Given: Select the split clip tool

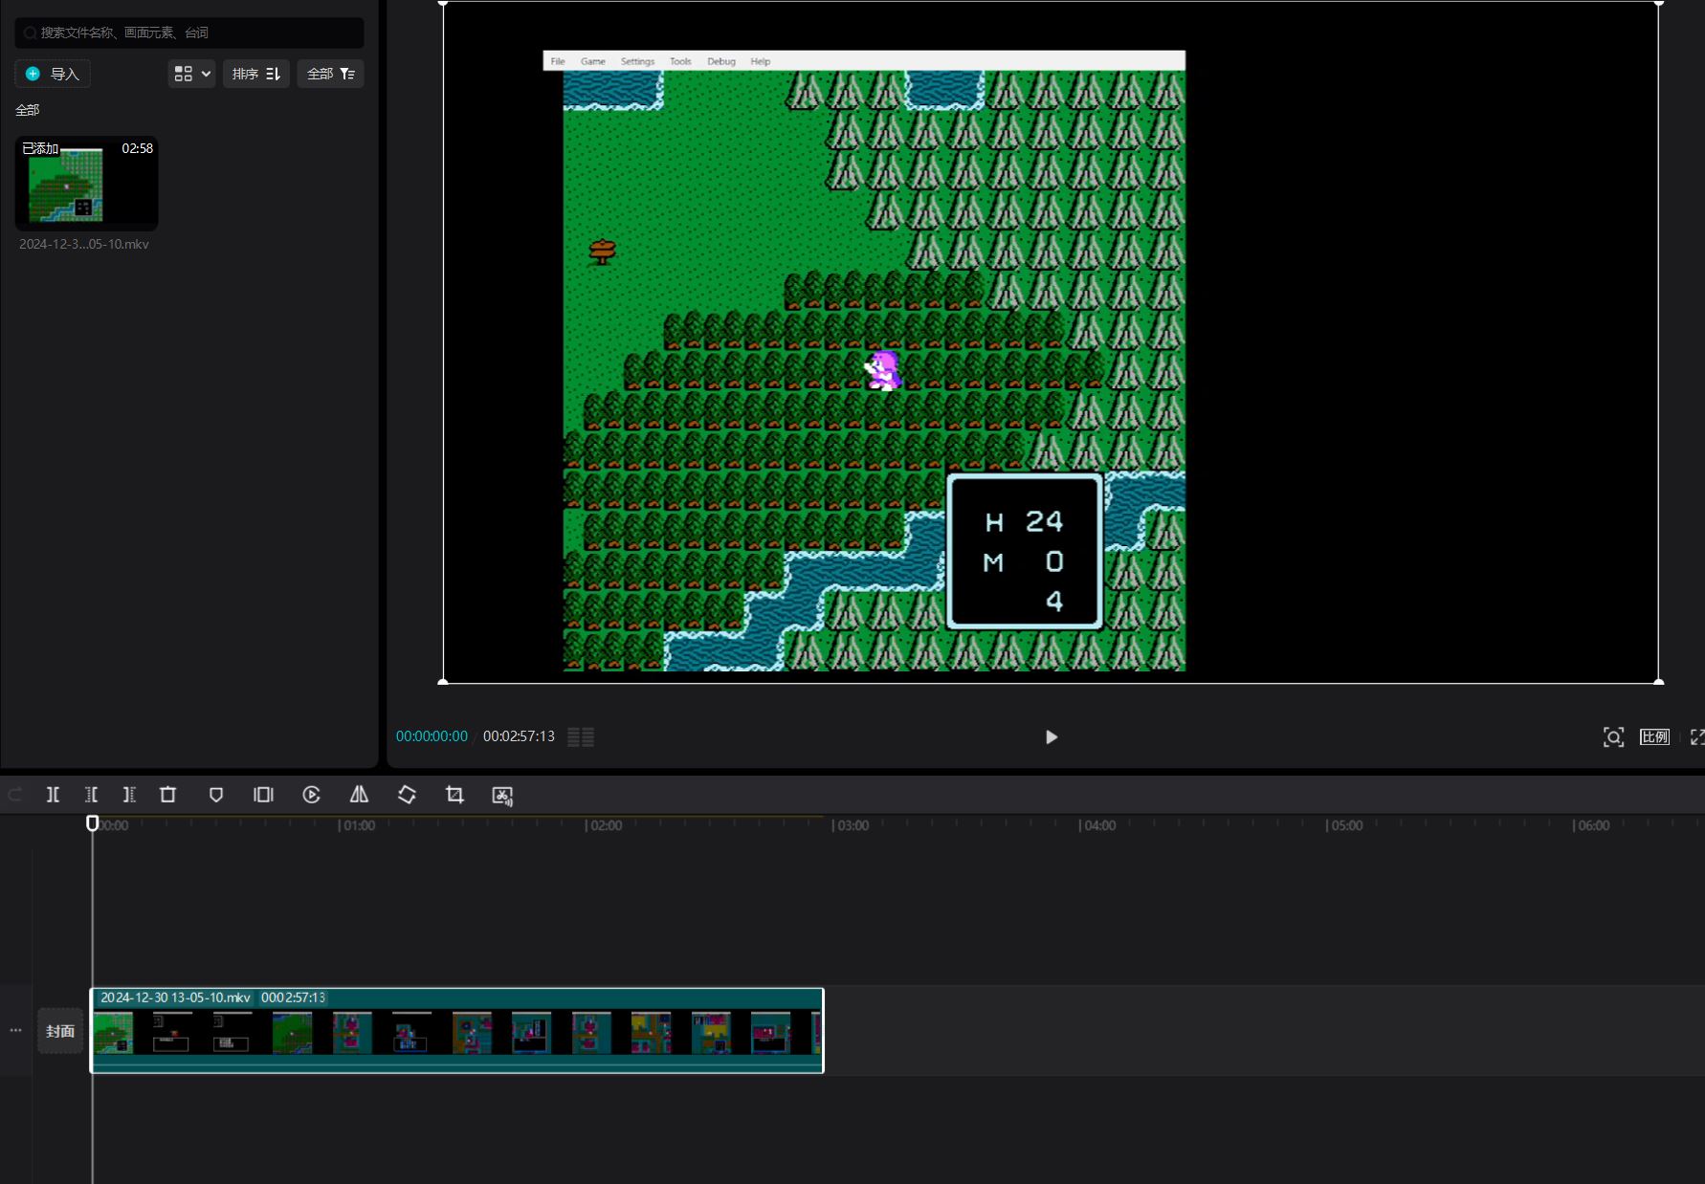Looking at the screenshot, I should (53, 795).
